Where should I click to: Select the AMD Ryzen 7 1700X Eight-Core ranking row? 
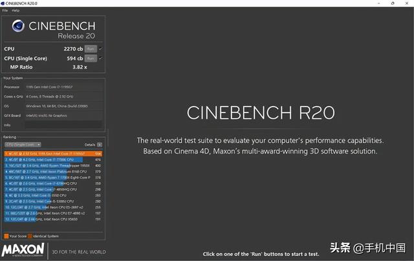tap(53, 178)
